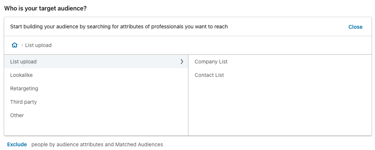Click the chevron arrow on List upload row
This screenshot has height=150, width=375.
tap(182, 62)
